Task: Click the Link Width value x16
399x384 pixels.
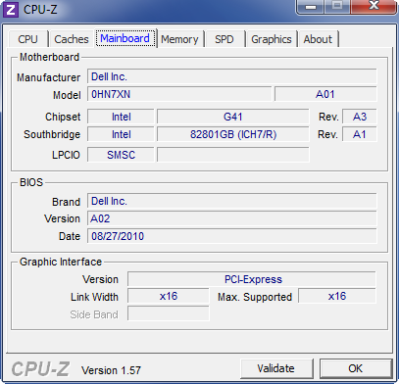Action: click(x=169, y=297)
